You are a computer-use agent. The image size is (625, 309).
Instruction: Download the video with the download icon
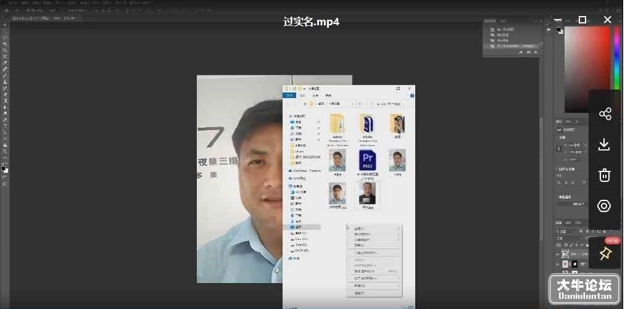pos(605,144)
